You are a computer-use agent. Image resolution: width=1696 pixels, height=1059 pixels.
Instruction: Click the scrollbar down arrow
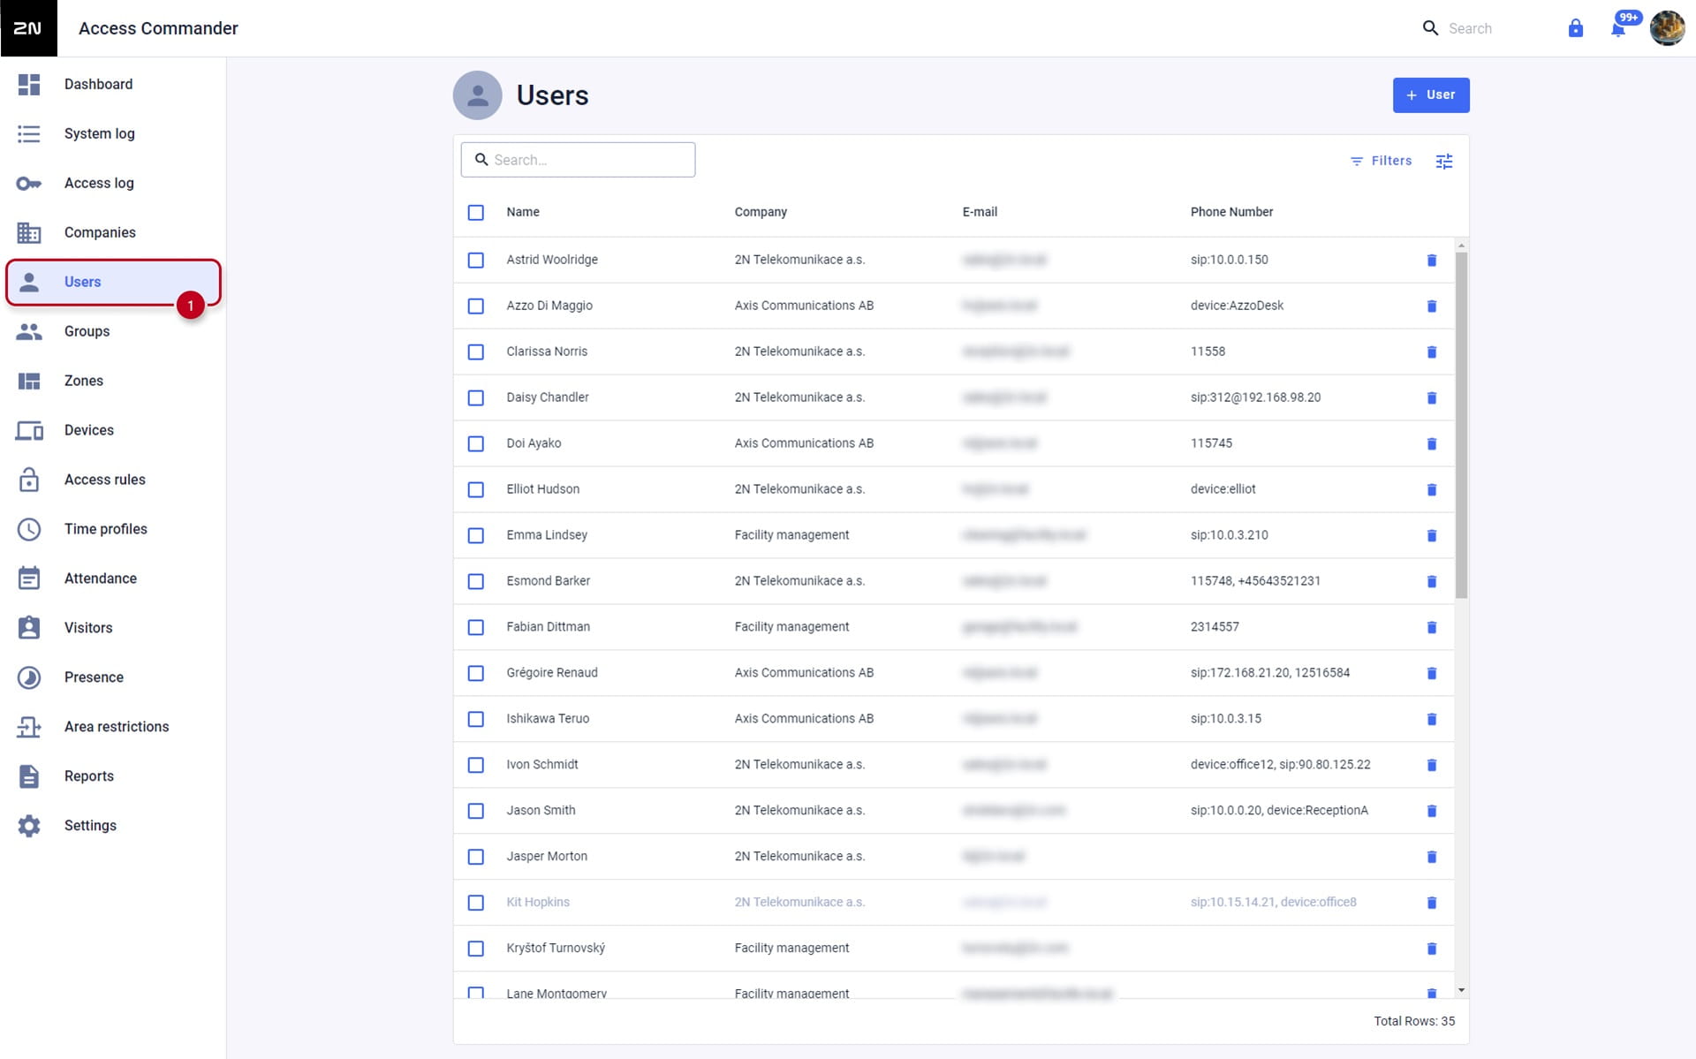(1461, 990)
